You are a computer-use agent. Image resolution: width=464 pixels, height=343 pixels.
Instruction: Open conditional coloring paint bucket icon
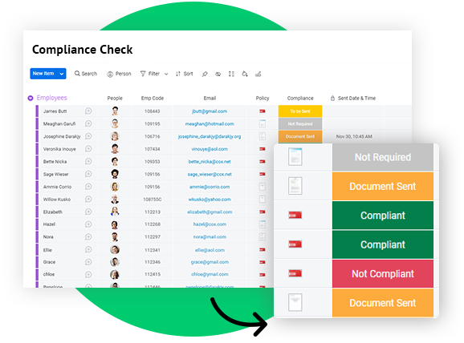tap(245, 74)
